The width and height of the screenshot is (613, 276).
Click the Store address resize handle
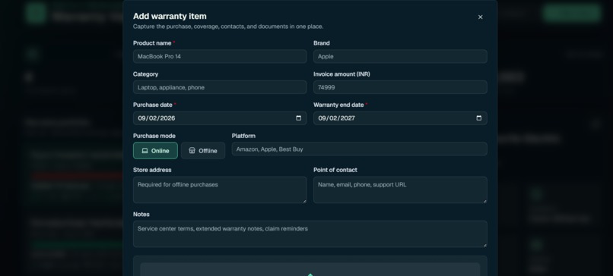pos(304,201)
